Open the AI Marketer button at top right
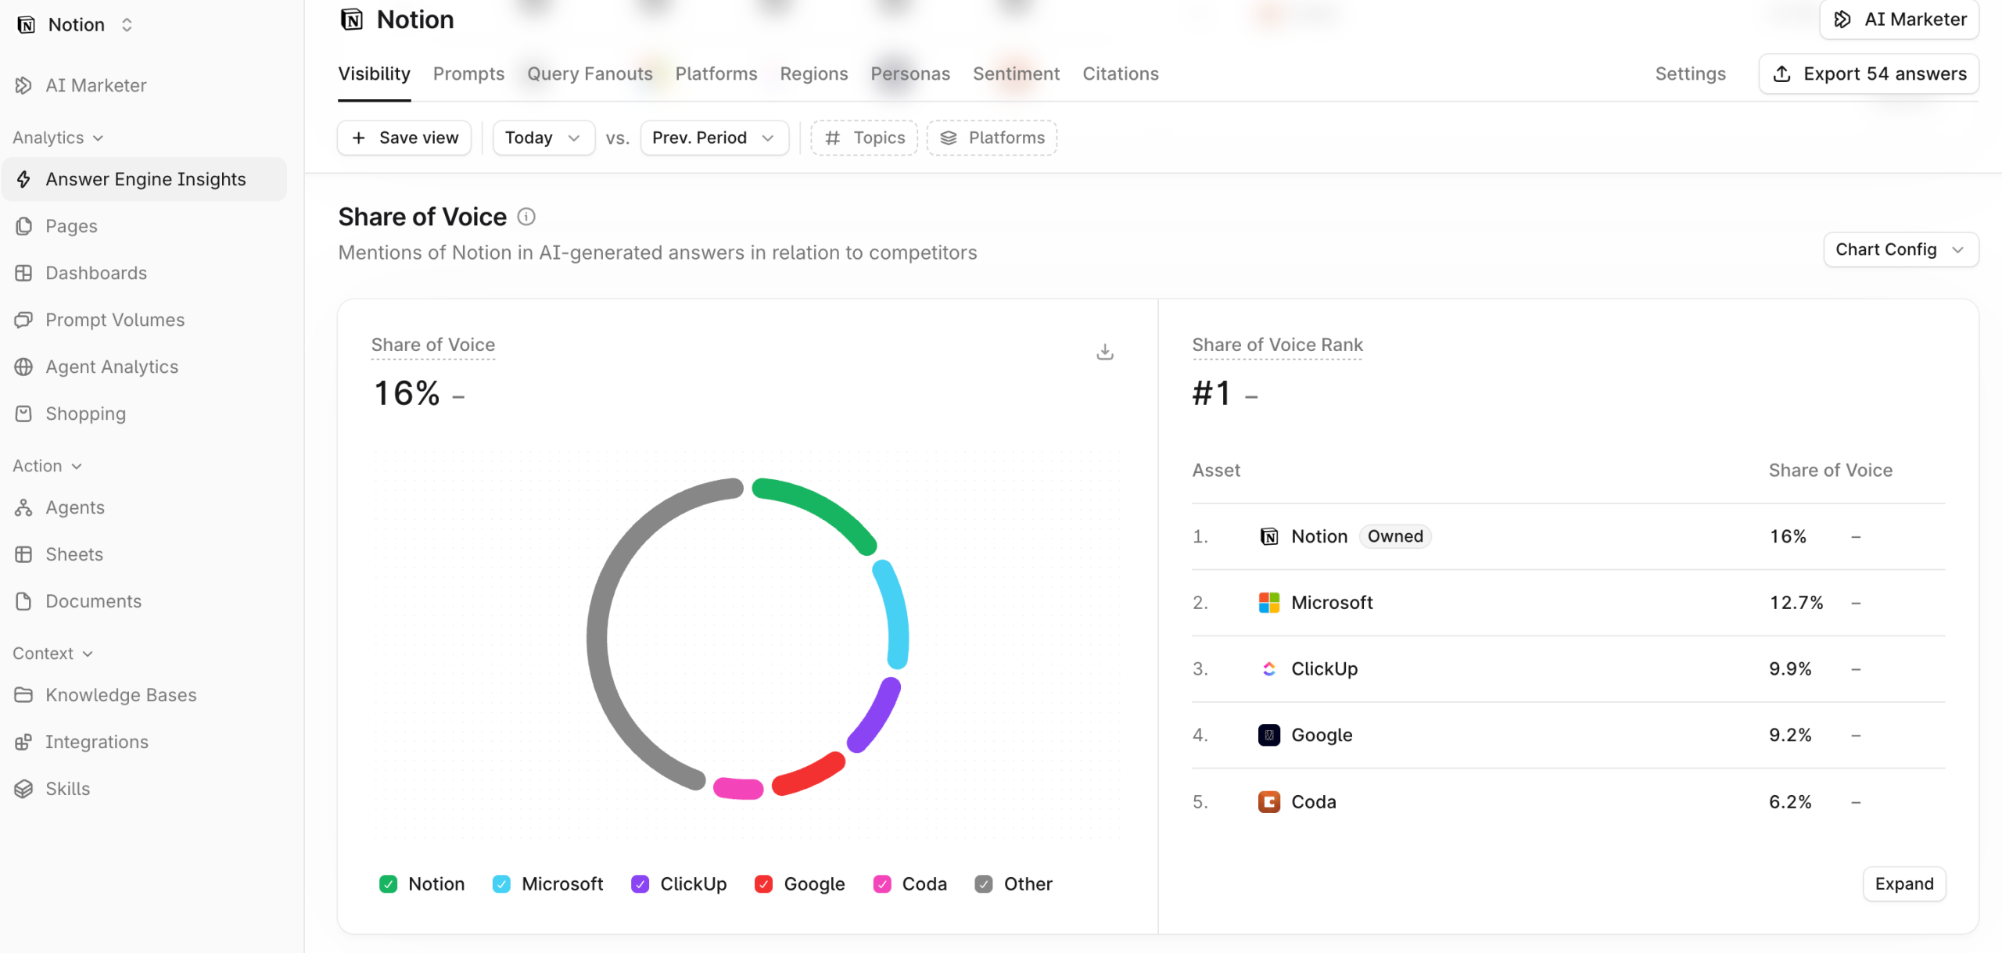The height and width of the screenshot is (953, 2002). (x=1900, y=20)
